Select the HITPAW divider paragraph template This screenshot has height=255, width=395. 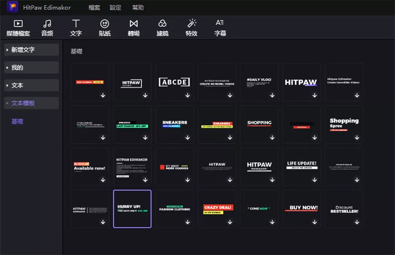click(90, 209)
